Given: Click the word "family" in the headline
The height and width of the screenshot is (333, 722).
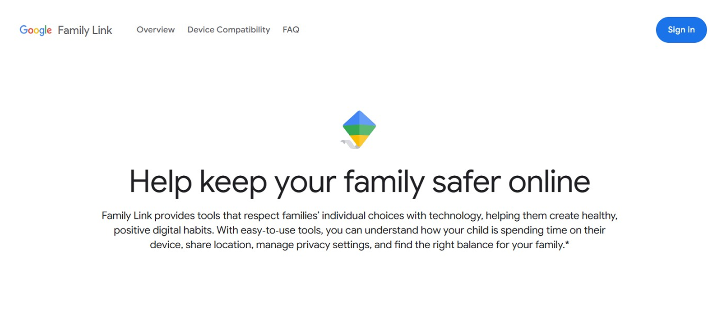Looking at the screenshot, I should coord(384,182).
